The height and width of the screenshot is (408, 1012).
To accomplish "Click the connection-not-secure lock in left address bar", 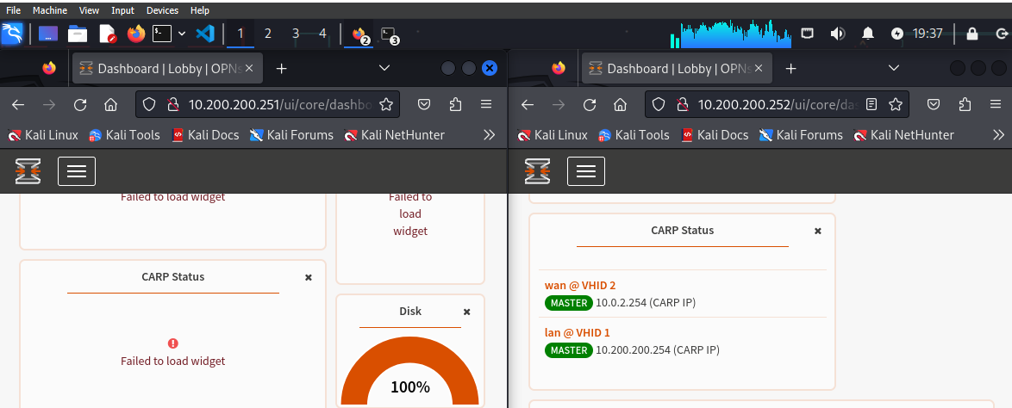I will point(172,104).
